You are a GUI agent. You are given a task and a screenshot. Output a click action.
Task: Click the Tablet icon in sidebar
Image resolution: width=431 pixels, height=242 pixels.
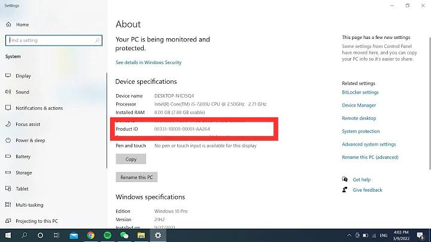point(8,188)
